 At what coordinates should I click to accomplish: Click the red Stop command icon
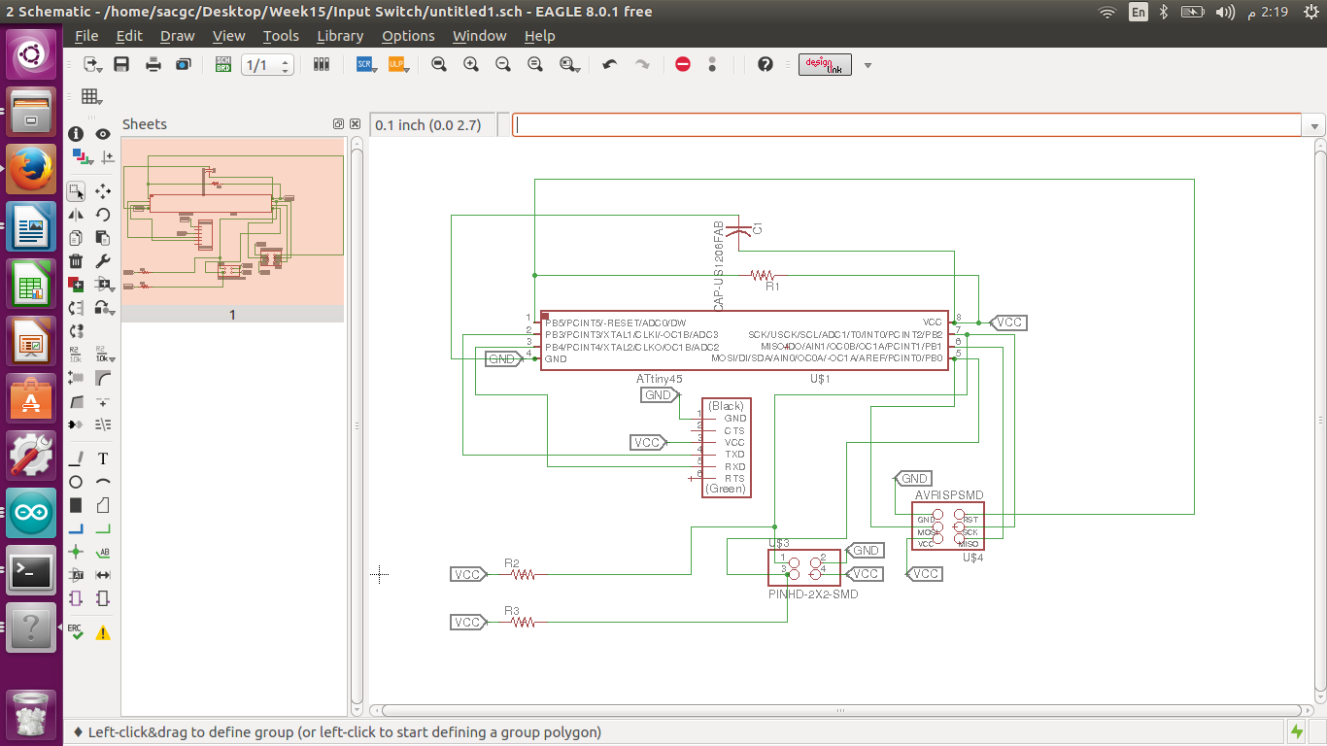click(682, 64)
